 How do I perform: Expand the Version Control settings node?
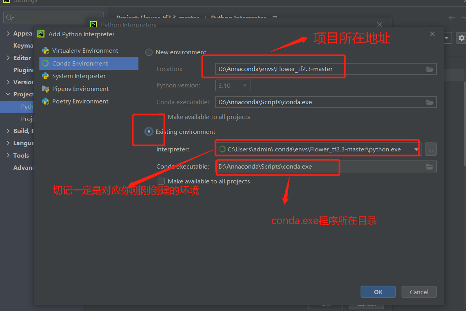coord(8,82)
